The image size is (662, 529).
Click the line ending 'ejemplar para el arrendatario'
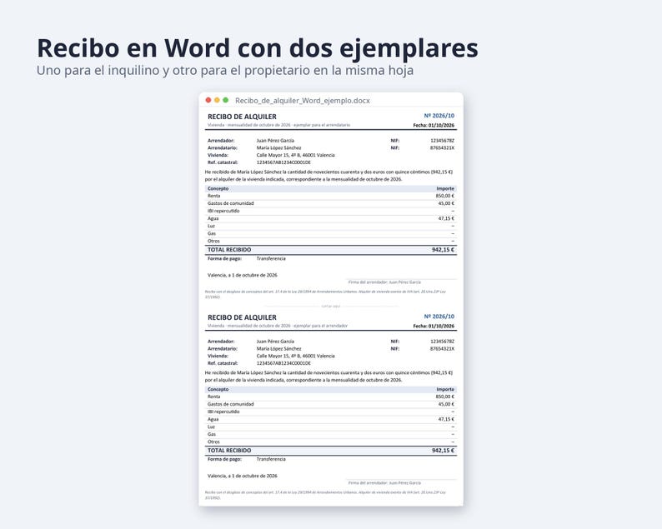[278, 125]
